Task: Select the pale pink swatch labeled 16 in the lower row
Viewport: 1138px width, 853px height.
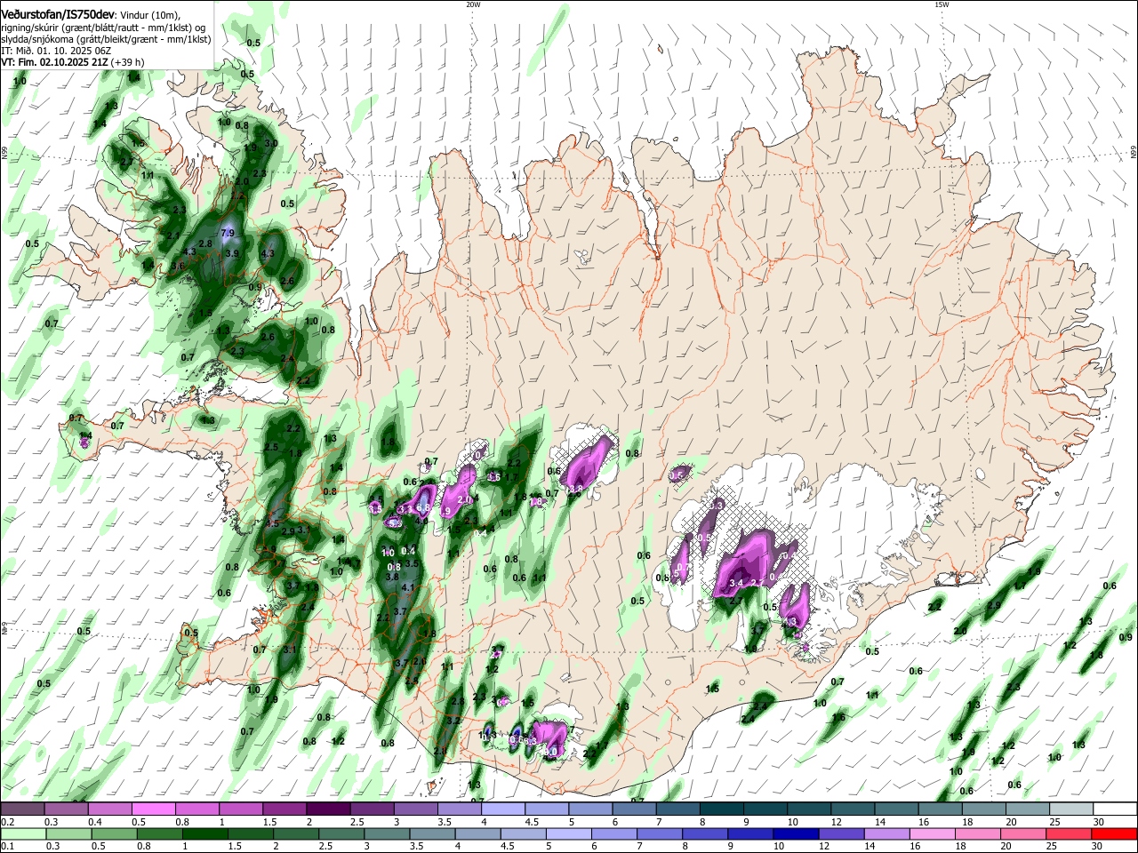Action: [x=934, y=833]
